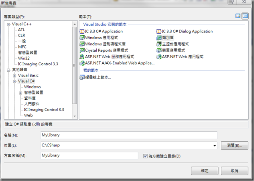The width and height of the screenshot is (254, 181).
Task: Click the 取消 Cancel button
Action: [x=234, y=171]
